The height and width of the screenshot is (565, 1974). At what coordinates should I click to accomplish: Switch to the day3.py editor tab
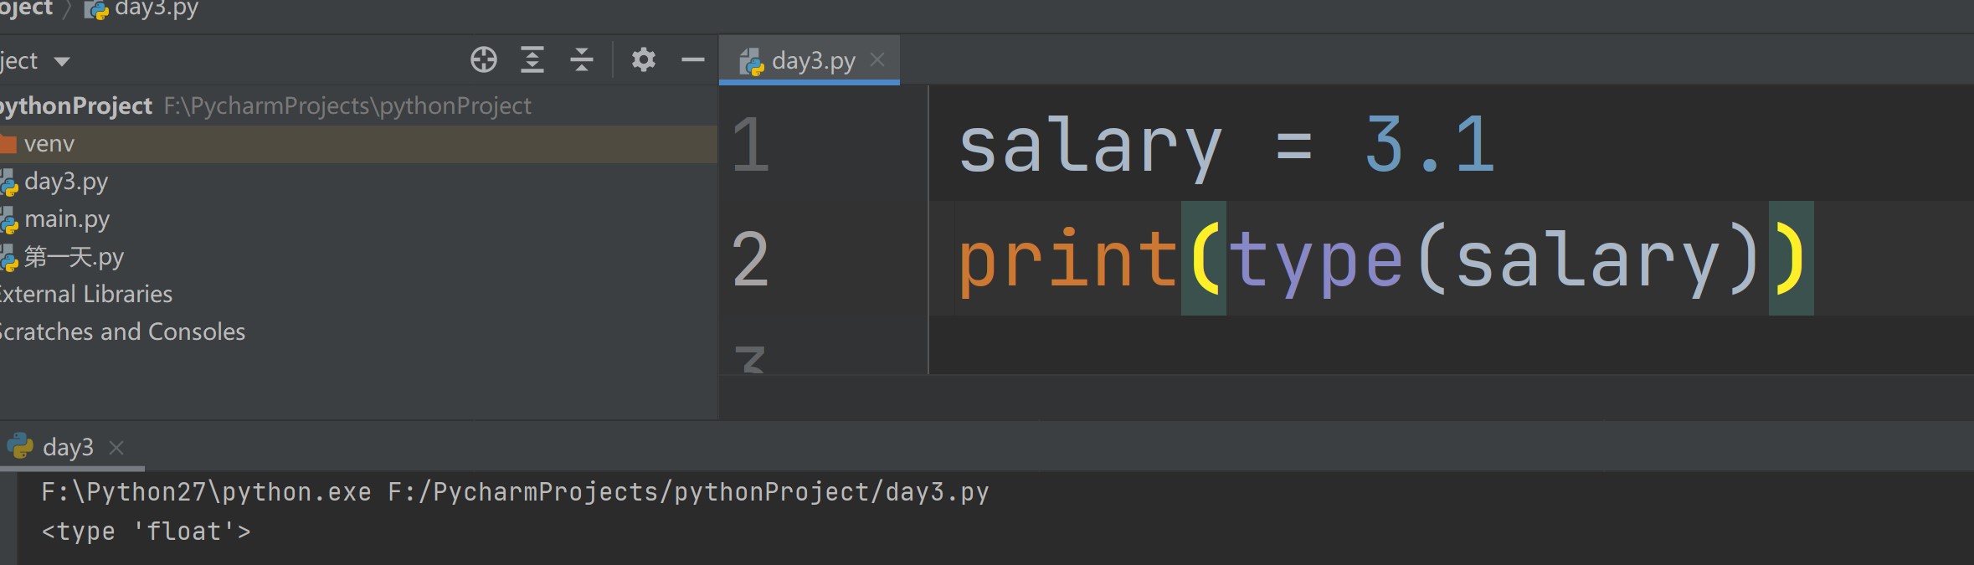click(x=812, y=60)
